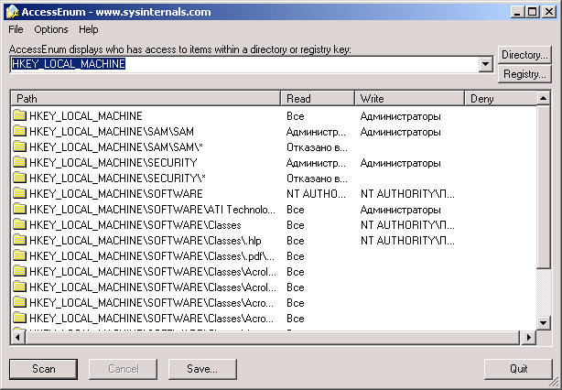
Task: Click the vertical scrollbar down arrow
Action: click(544, 323)
